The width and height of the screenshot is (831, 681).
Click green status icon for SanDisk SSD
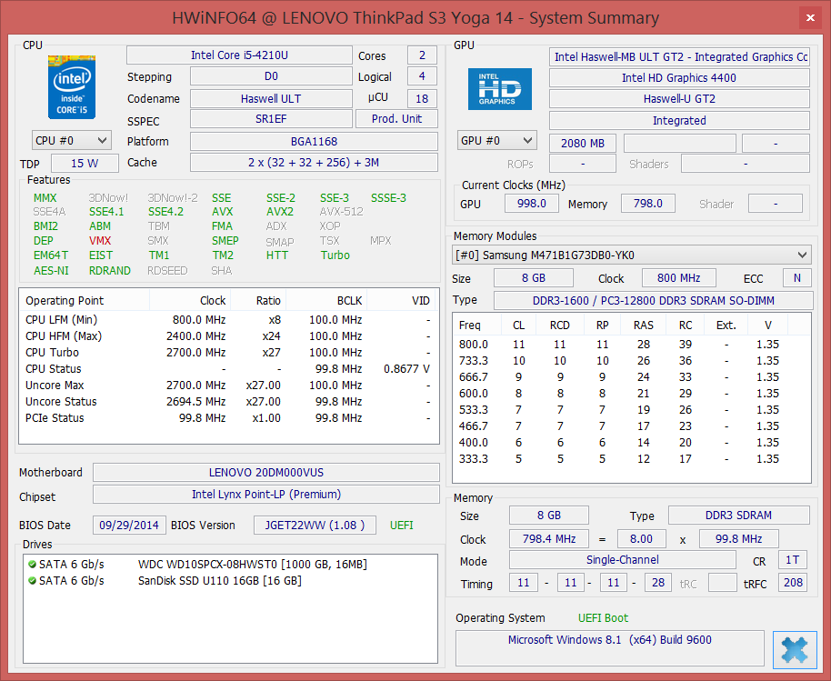click(33, 581)
